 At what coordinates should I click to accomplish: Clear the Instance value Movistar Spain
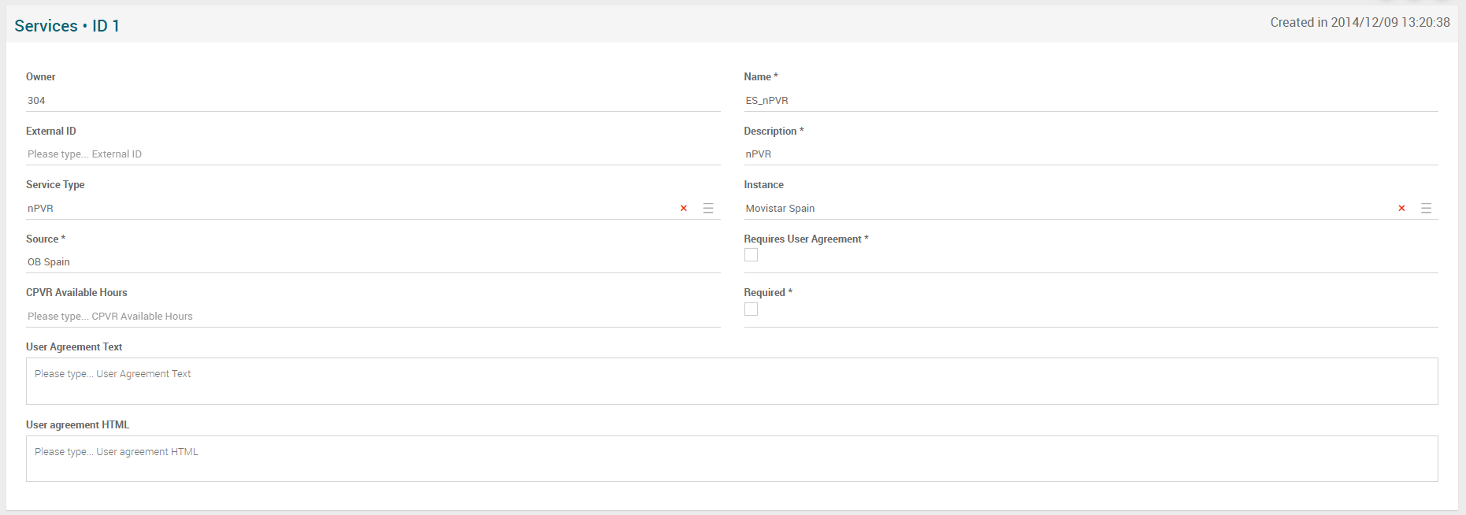click(x=1401, y=209)
